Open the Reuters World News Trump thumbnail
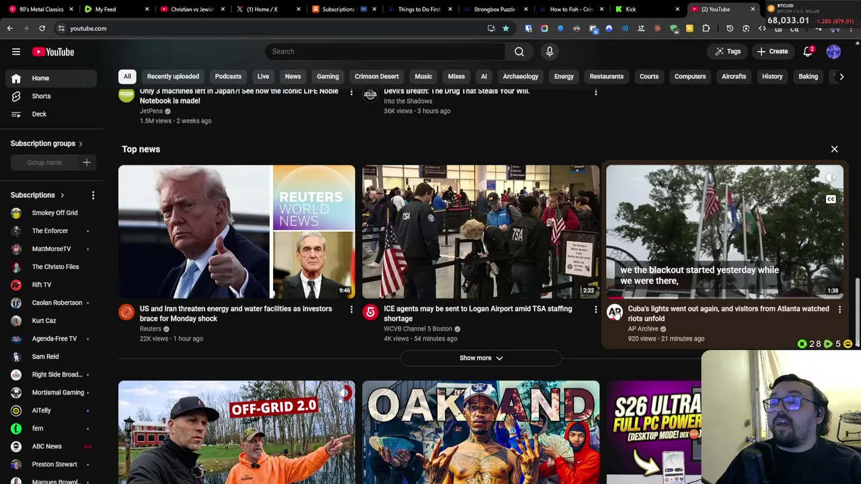Image resolution: width=861 pixels, height=484 pixels. pyautogui.click(x=237, y=231)
